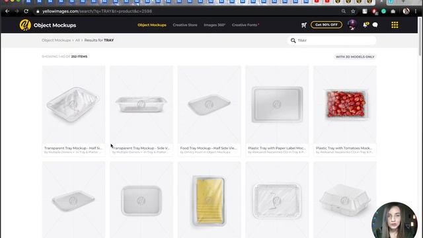Click Object Mockups breadcrumb link
This screenshot has height=238, width=423.
pos(56,40)
